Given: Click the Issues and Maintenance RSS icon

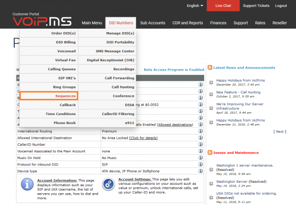Looking at the screenshot, I should (x=210, y=152).
